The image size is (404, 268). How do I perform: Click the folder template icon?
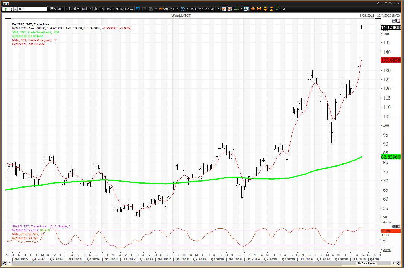pos(151,9)
